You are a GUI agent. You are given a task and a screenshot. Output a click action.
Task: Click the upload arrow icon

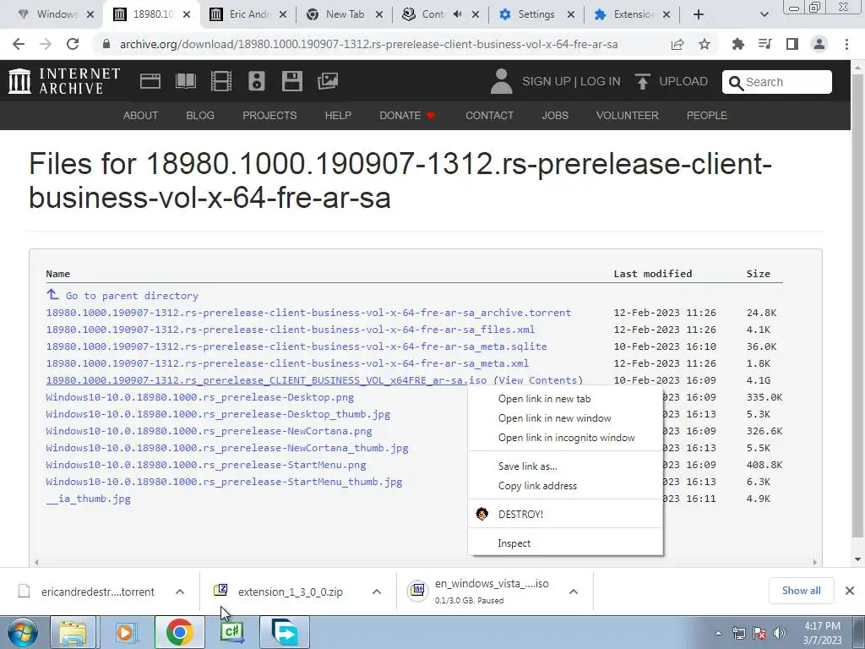pyautogui.click(x=642, y=81)
